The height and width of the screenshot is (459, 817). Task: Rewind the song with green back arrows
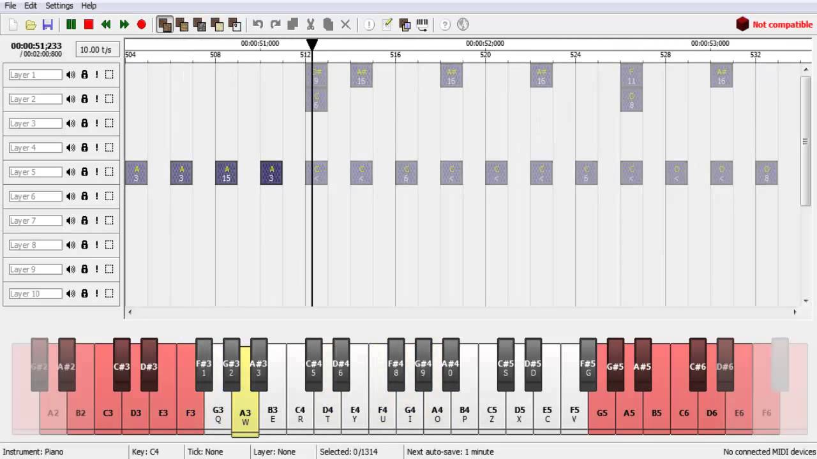pos(106,25)
